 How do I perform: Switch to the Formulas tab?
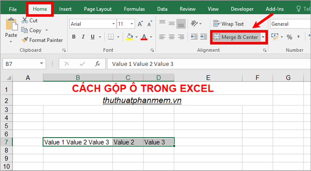point(134,9)
